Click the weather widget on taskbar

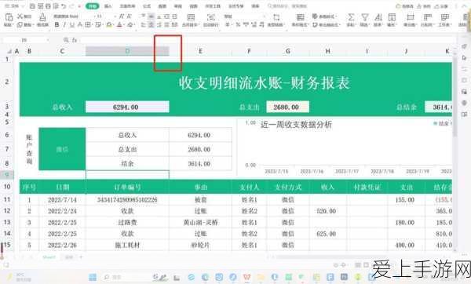tap(20, 277)
